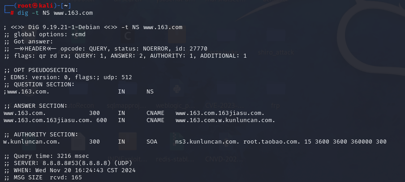Click the typed dig -t NS command

point(55,13)
